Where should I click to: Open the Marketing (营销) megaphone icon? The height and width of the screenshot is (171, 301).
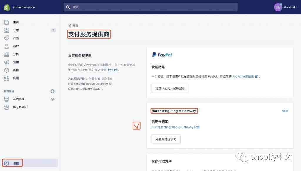6,62
